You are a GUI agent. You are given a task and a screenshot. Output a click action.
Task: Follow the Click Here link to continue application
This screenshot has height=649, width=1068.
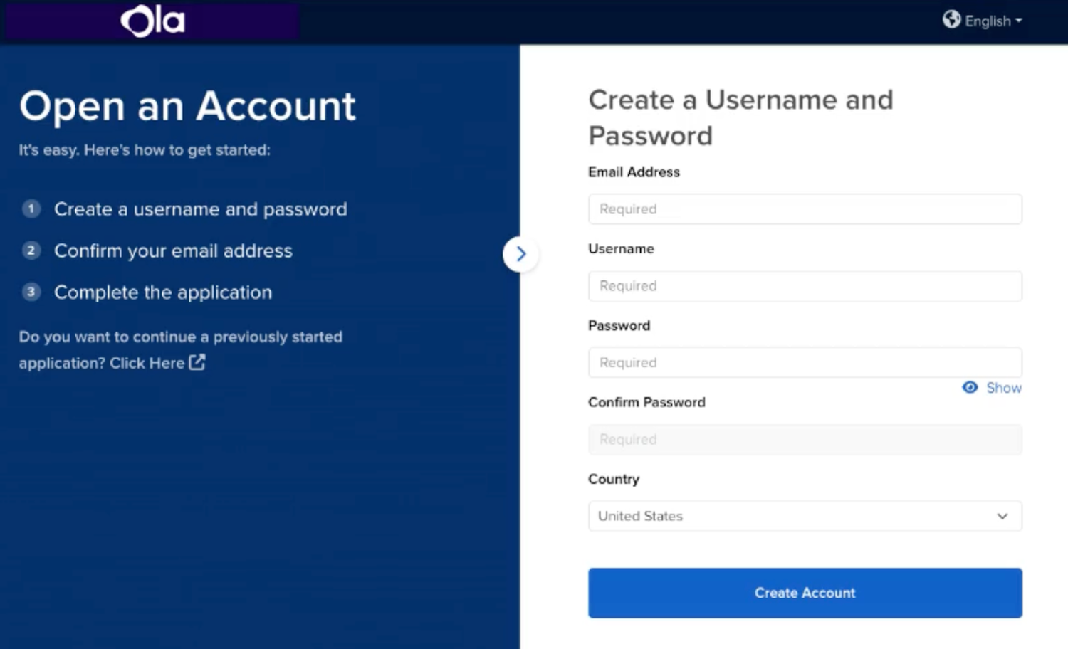click(x=147, y=363)
